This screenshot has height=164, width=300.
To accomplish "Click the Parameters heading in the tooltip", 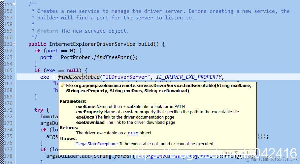I will [x=73, y=101].
